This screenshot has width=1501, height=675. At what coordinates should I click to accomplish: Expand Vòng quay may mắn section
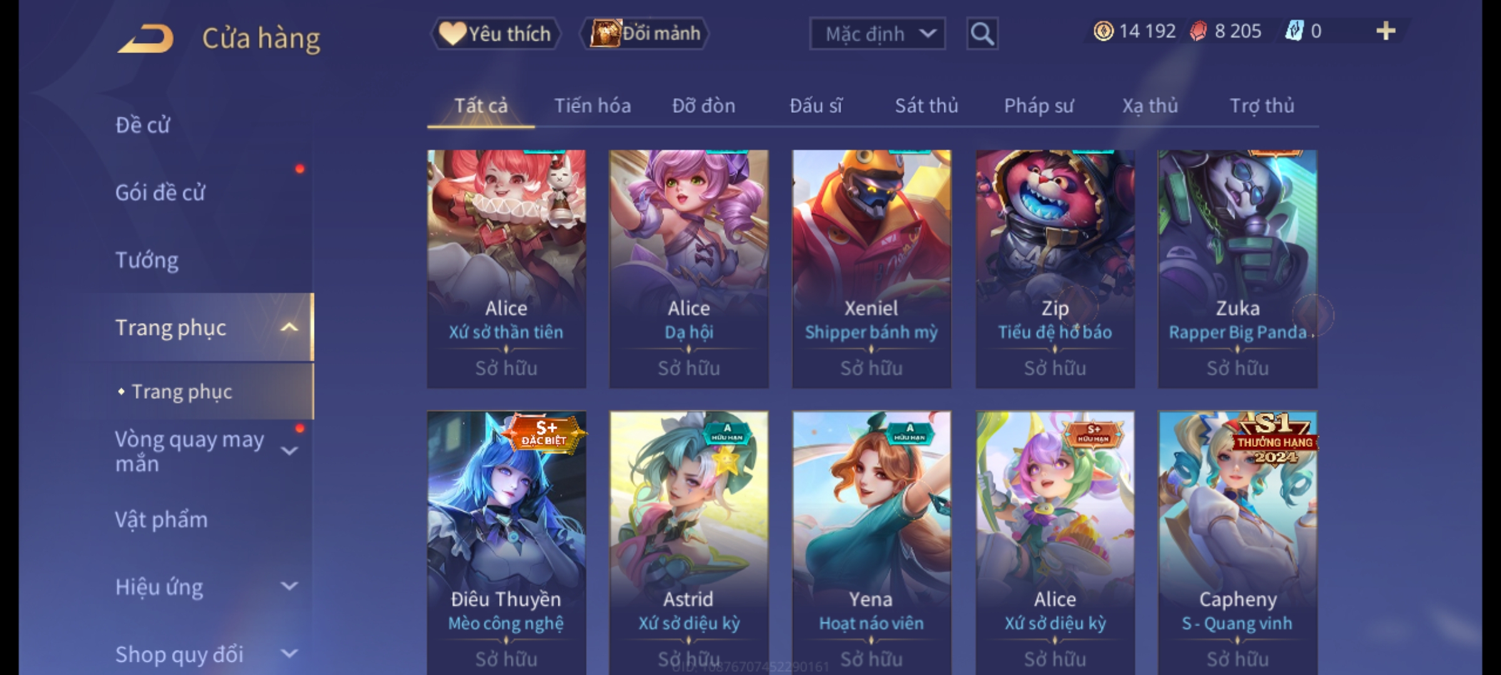[x=289, y=451]
